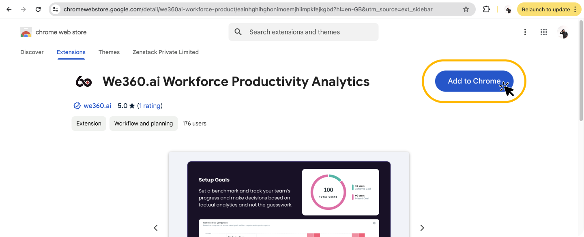Click the Add to Chrome button

click(474, 81)
